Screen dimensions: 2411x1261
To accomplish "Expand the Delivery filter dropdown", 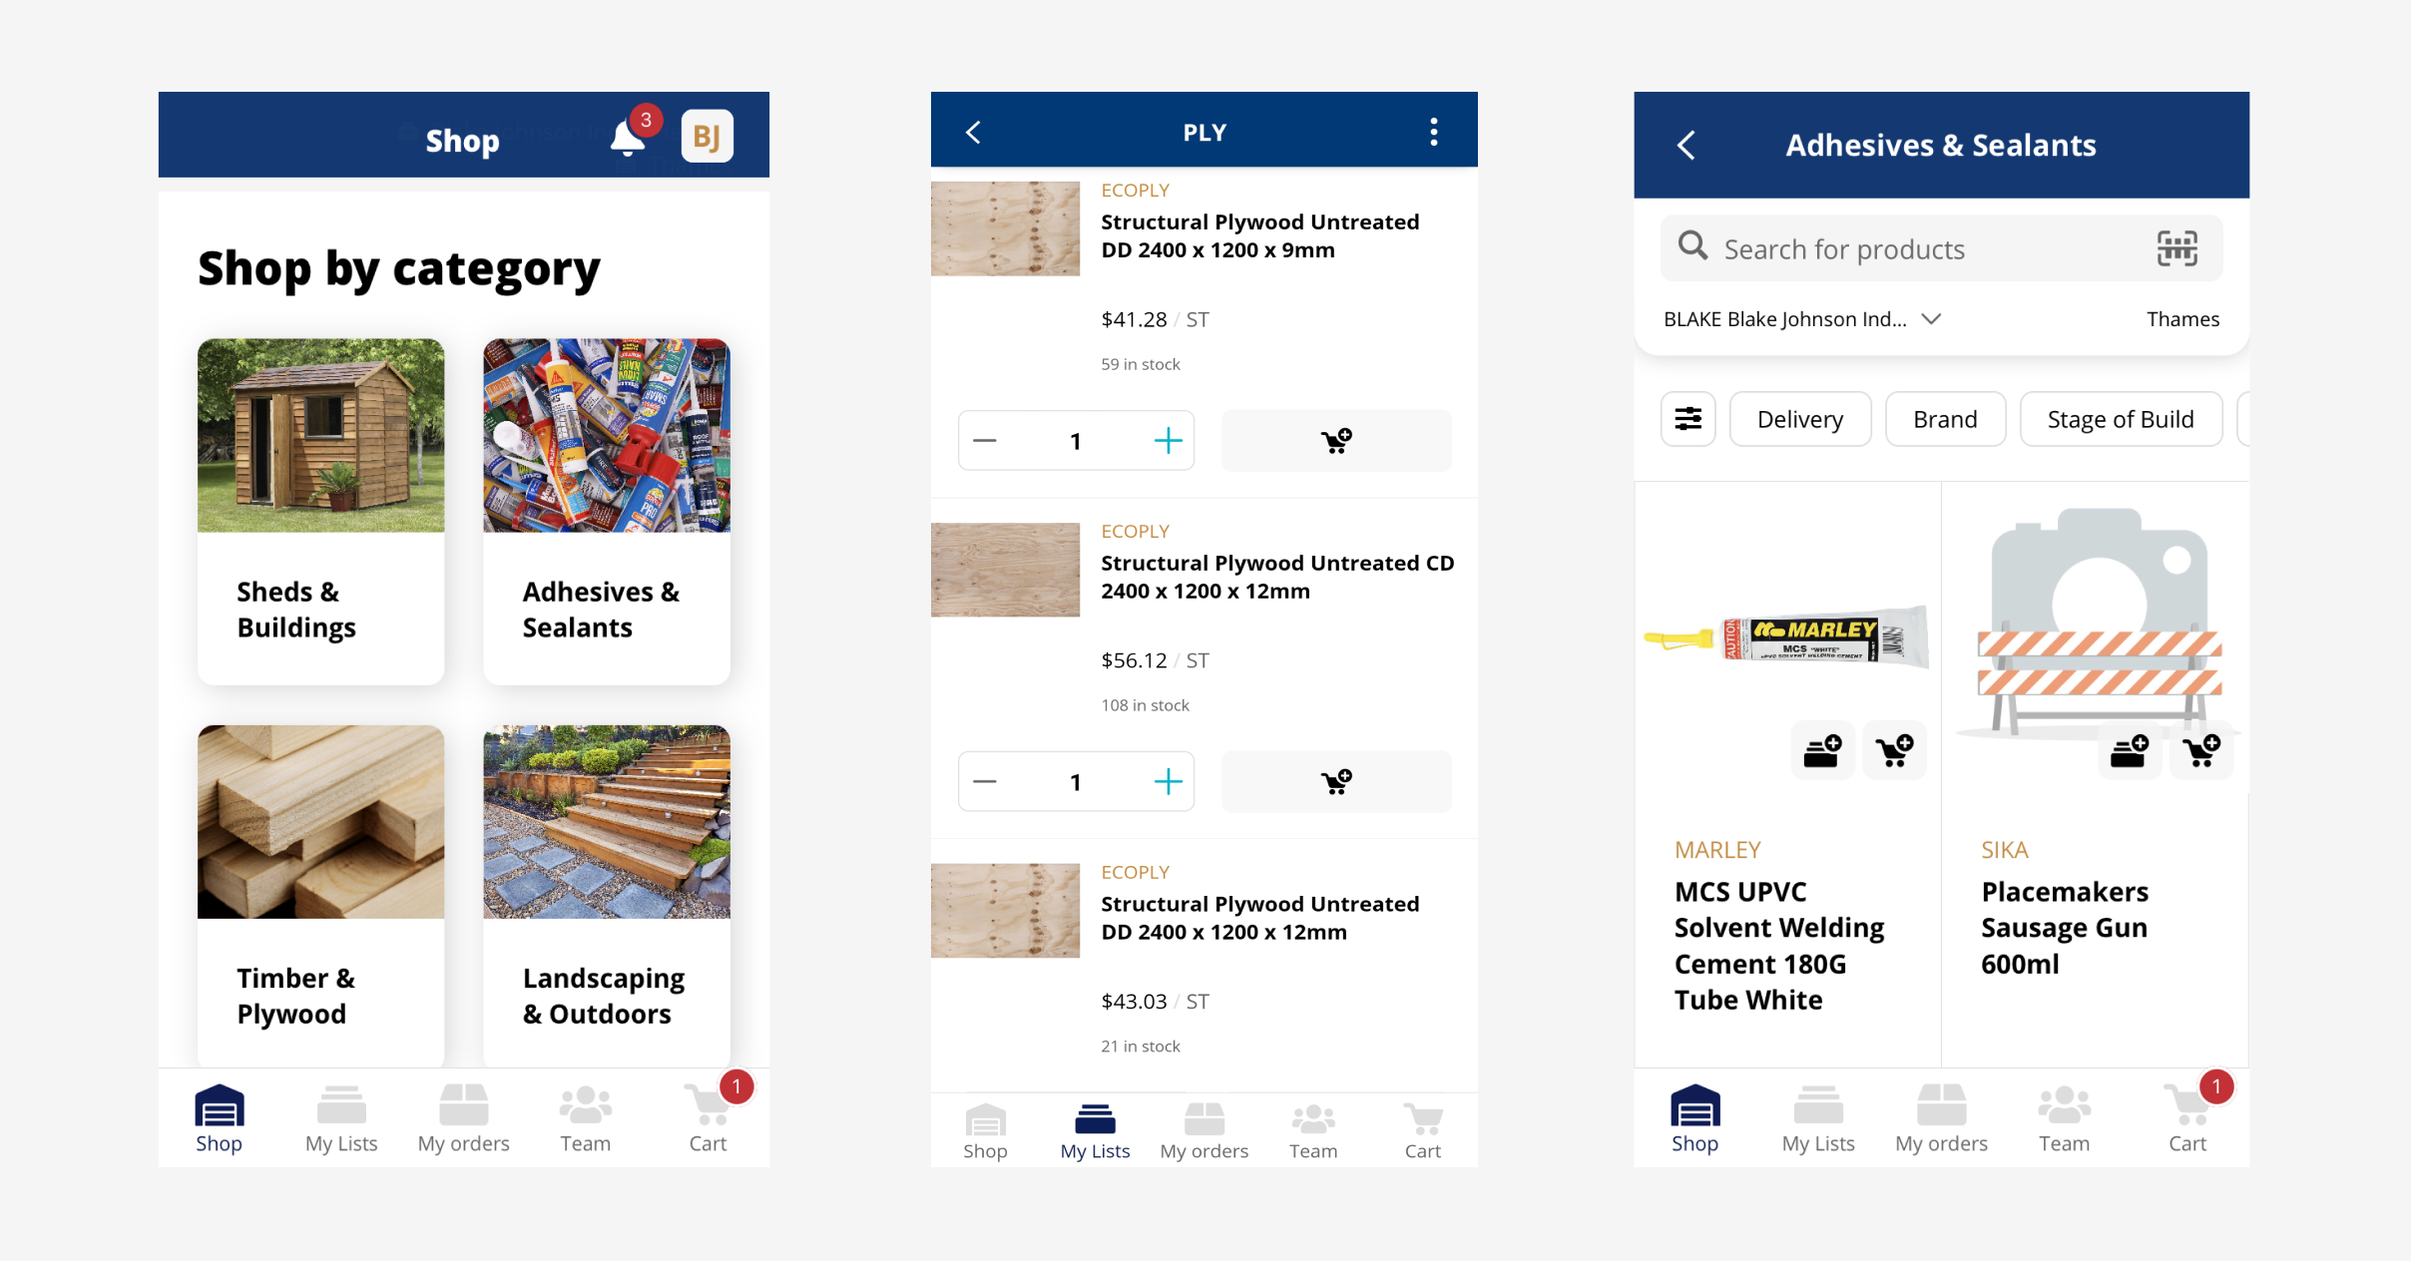I will click(1797, 418).
